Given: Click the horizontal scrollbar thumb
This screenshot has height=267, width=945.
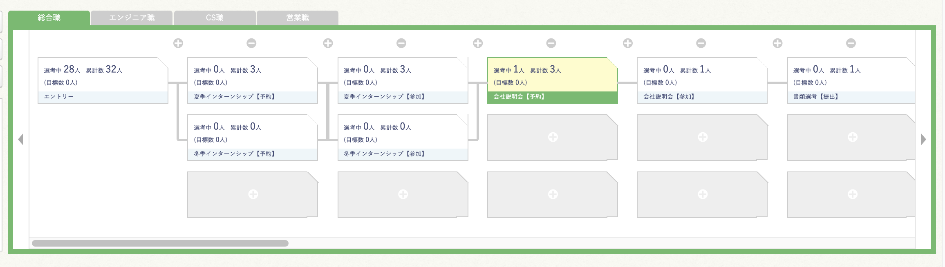Looking at the screenshot, I should click(160, 243).
